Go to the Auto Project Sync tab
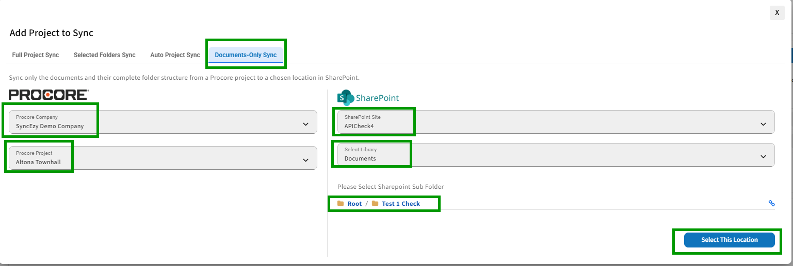Screen dimensions: 793x266 click(x=175, y=55)
